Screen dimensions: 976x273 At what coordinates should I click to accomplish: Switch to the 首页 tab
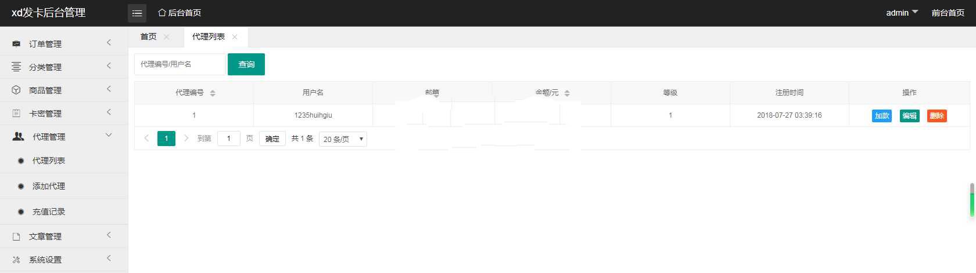(149, 37)
